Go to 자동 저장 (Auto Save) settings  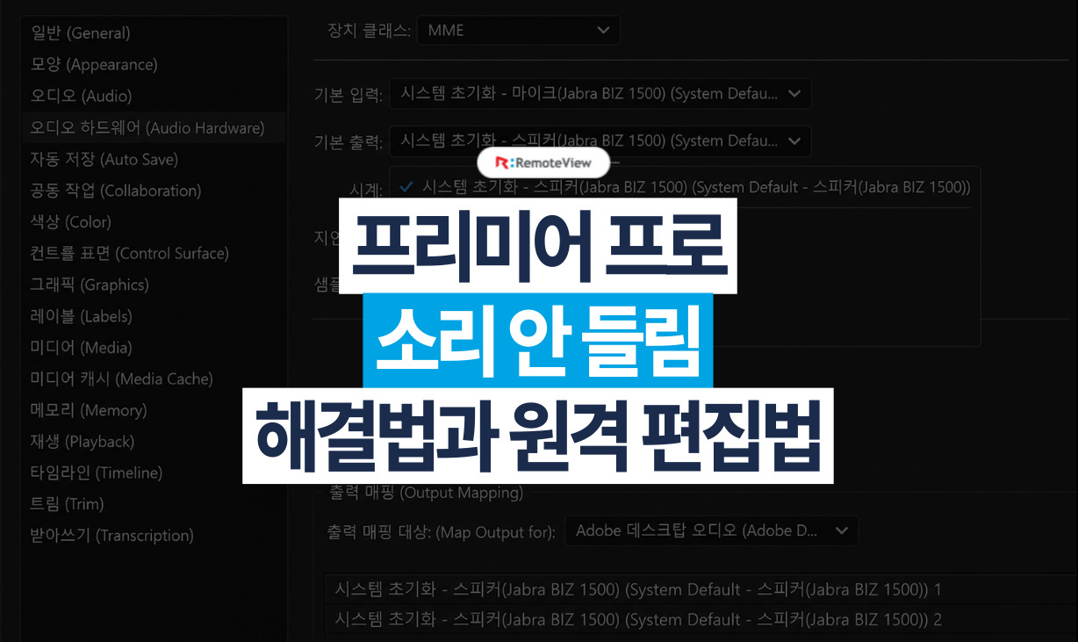104,159
